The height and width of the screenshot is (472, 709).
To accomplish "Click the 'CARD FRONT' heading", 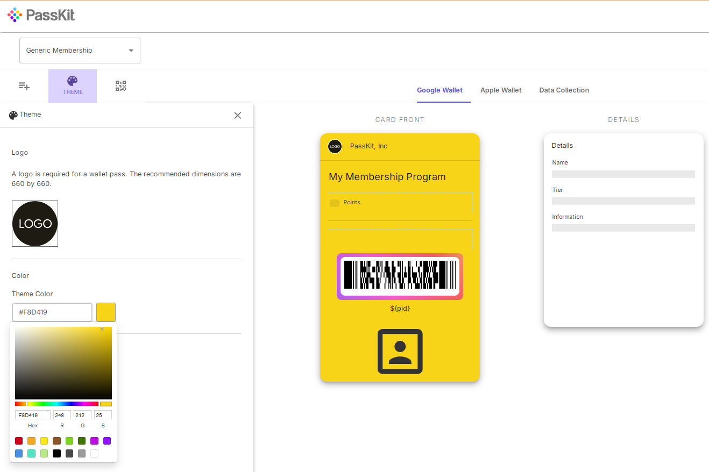I will point(400,120).
